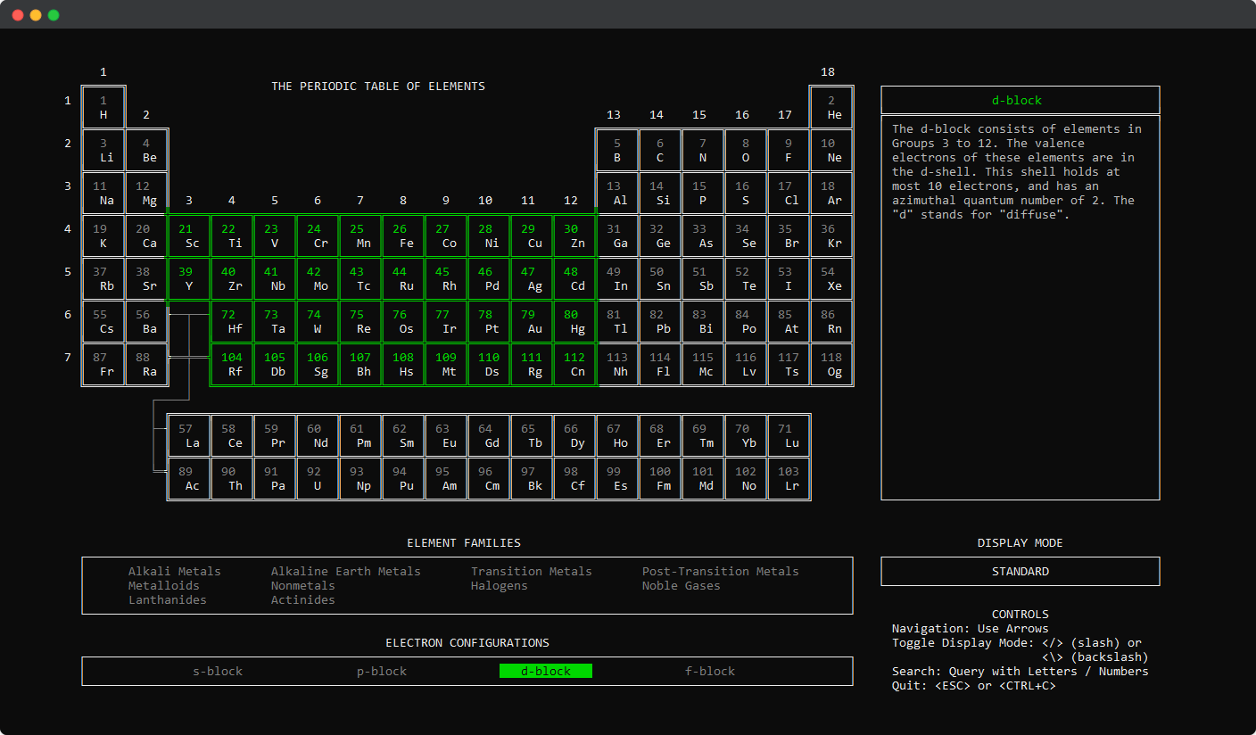
Task: Select the Copper (Cu) cell
Action: pos(532,235)
